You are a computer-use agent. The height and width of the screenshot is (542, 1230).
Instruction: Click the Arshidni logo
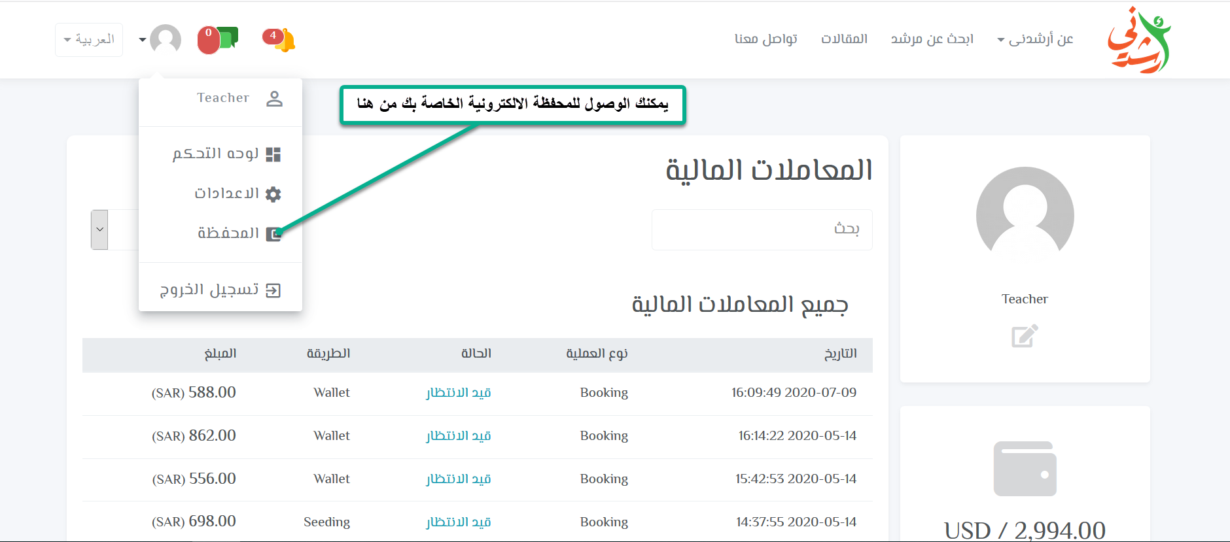(x=1138, y=41)
